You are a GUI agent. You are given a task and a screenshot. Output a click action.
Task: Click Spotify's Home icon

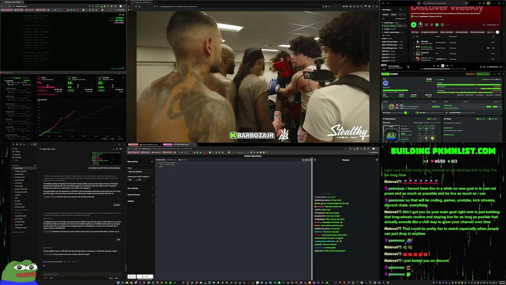(x=419, y=3)
